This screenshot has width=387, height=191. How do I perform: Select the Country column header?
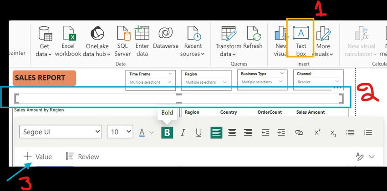point(229,112)
